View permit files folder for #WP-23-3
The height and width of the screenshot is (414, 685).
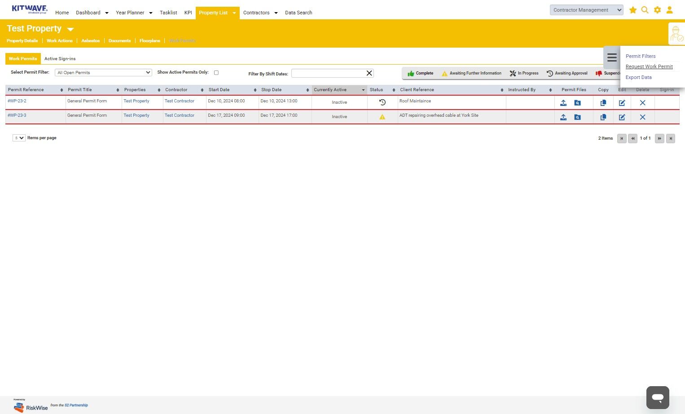click(x=578, y=117)
